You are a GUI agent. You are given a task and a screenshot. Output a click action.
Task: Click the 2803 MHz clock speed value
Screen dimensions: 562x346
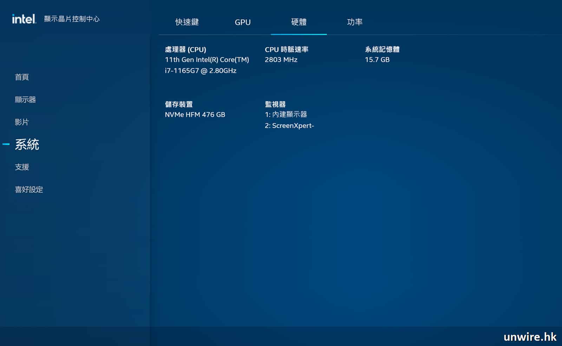tap(281, 60)
